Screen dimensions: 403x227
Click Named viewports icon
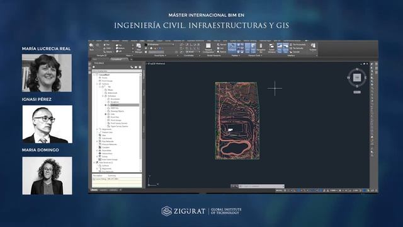[x=222, y=45]
